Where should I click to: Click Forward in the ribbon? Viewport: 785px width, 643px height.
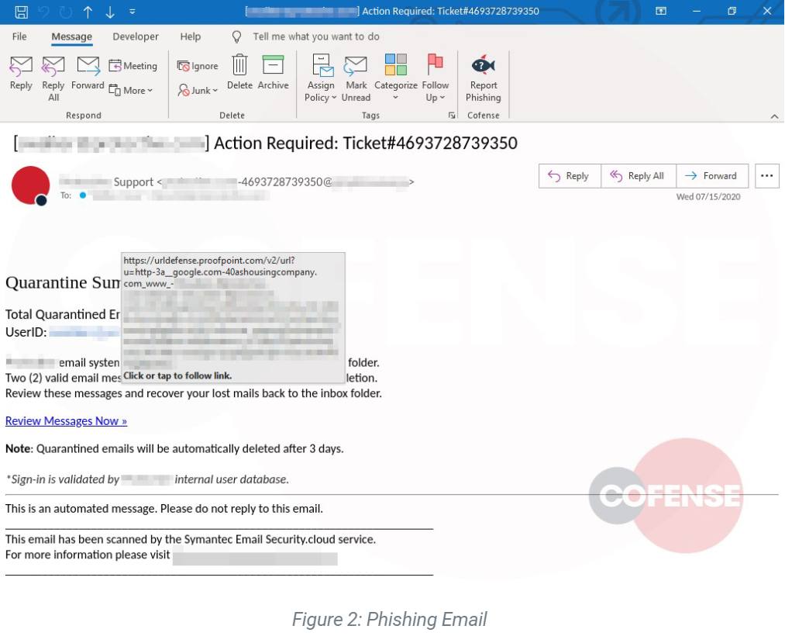pos(88,73)
